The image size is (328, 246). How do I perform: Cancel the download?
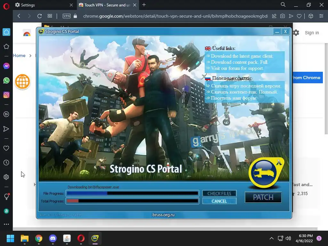[219, 201]
